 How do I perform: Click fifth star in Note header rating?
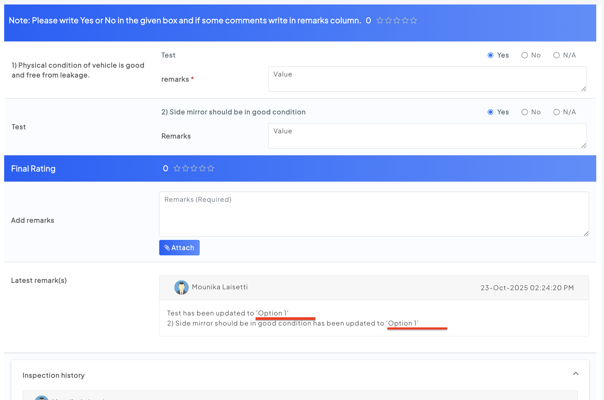click(414, 21)
